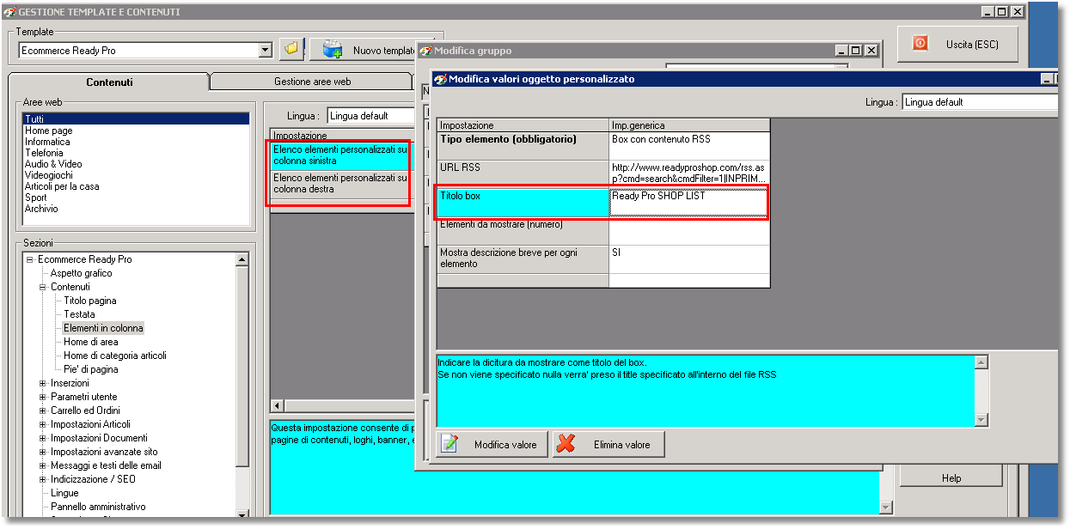Click the Impostazione column header in dialog
1070x529 pixels.
click(x=523, y=125)
